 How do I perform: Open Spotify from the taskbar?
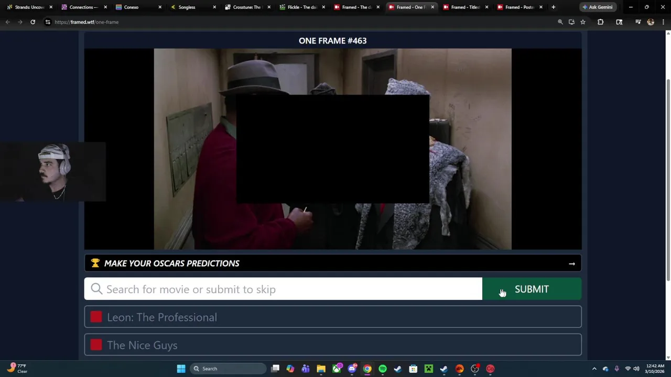[383, 369]
